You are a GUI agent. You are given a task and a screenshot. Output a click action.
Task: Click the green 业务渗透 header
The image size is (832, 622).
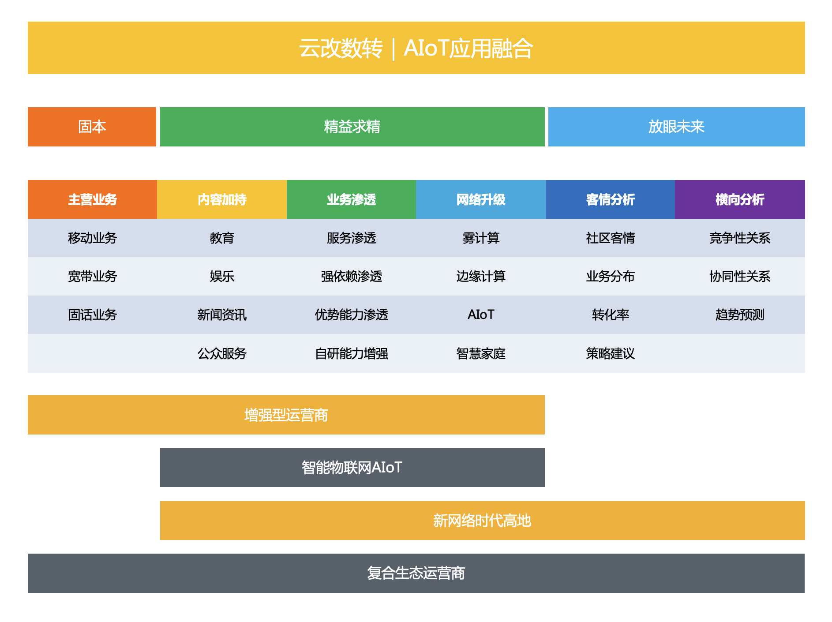(351, 199)
